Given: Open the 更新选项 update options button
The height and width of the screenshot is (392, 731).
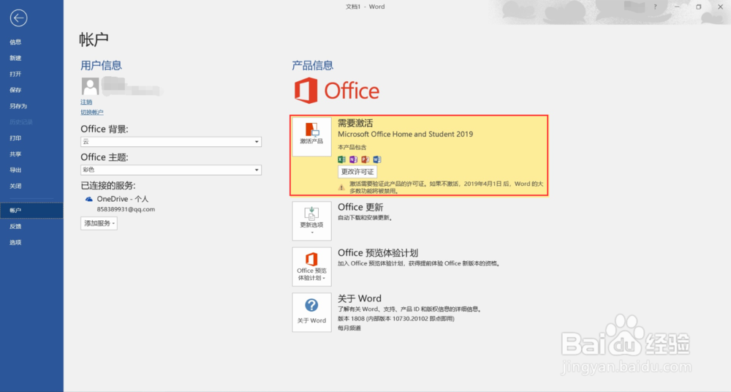Looking at the screenshot, I should [311, 221].
